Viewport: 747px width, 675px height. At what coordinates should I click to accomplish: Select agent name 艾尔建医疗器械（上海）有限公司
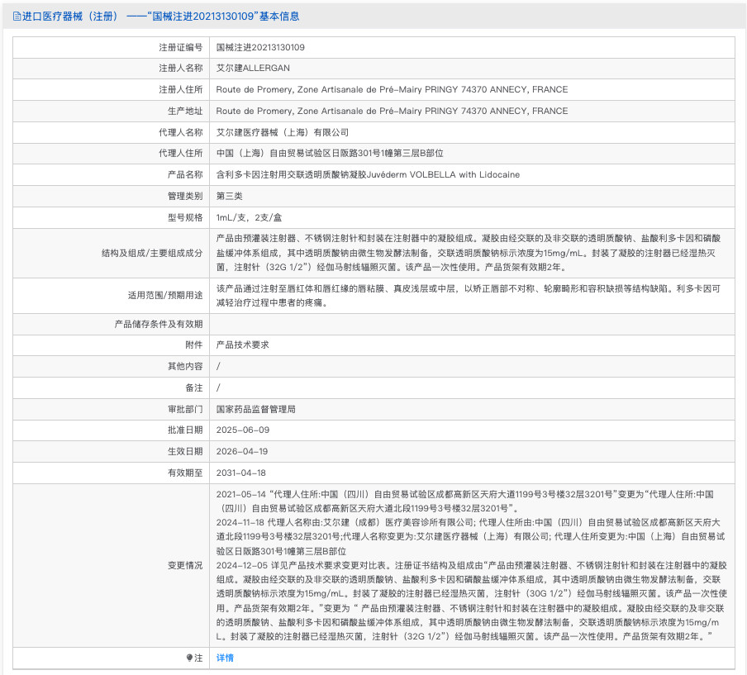pos(283,132)
